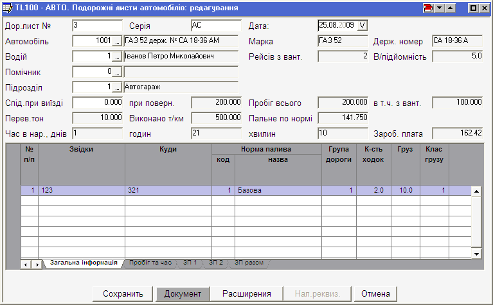493x305 pixels.
Task: Click the Підрозділ code field
Action: tap(93, 87)
